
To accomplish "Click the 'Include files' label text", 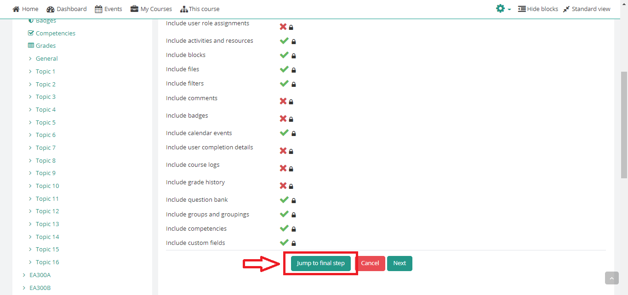I will point(183,69).
